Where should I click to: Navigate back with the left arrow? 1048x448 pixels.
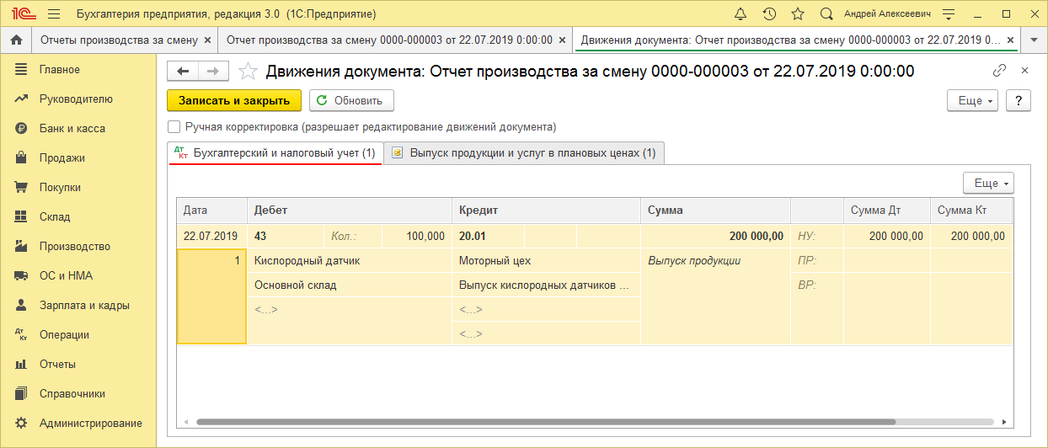pyautogui.click(x=182, y=72)
